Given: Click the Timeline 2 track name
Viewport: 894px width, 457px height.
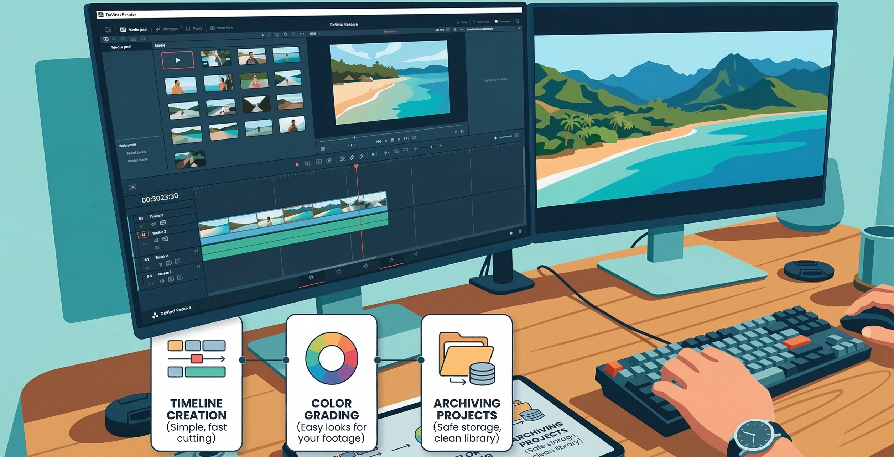Looking at the screenshot, I should point(159,232).
